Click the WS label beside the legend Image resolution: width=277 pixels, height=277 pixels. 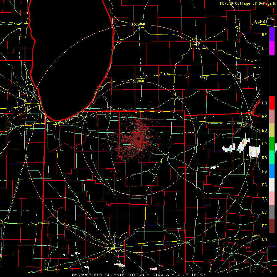click(264, 171)
